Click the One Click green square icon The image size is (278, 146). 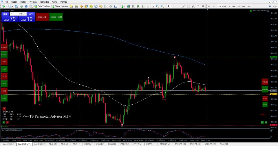251,11
